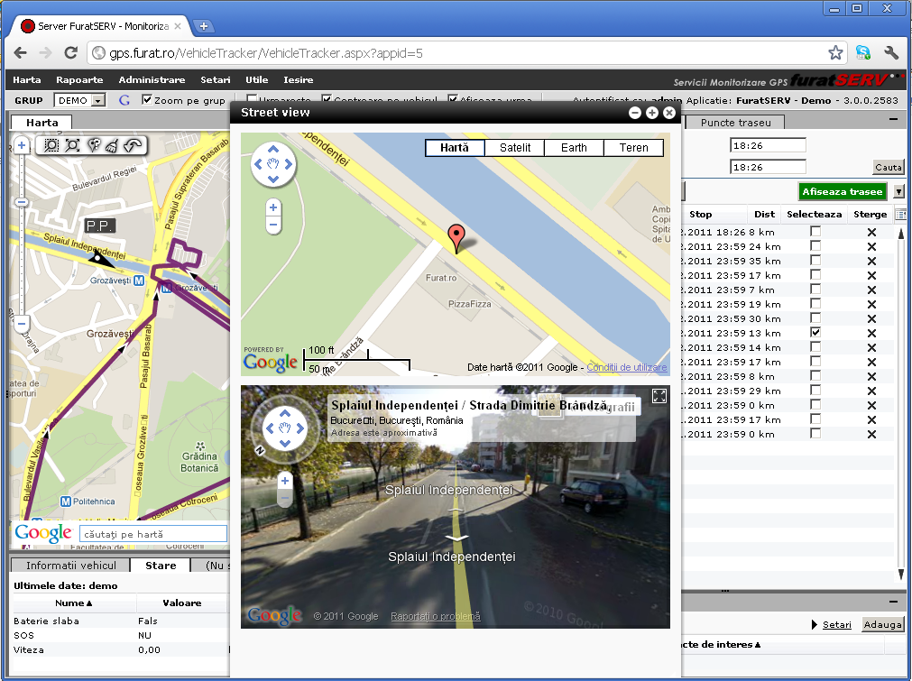Delete the route row with 35 km
The width and height of the screenshot is (912, 681).
point(871,261)
